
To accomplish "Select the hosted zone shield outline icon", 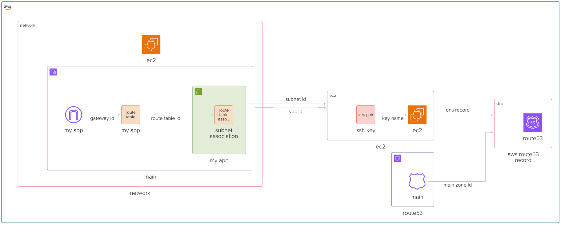I will [417, 181].
